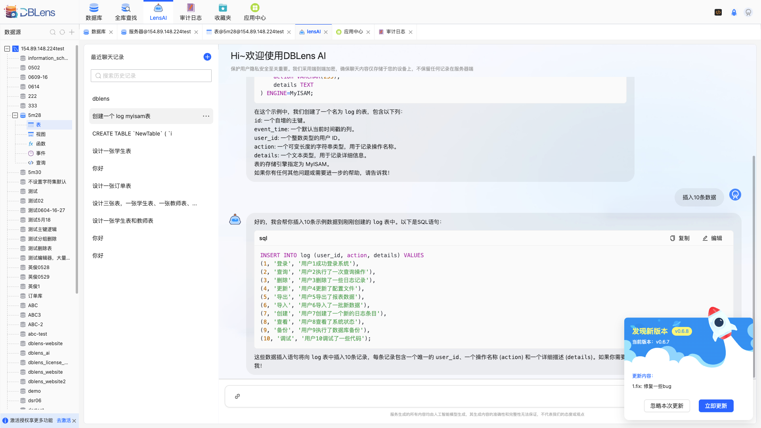Open the 数据库 tool in the top toolbar
761x428 pixels.
coord(94,11)
